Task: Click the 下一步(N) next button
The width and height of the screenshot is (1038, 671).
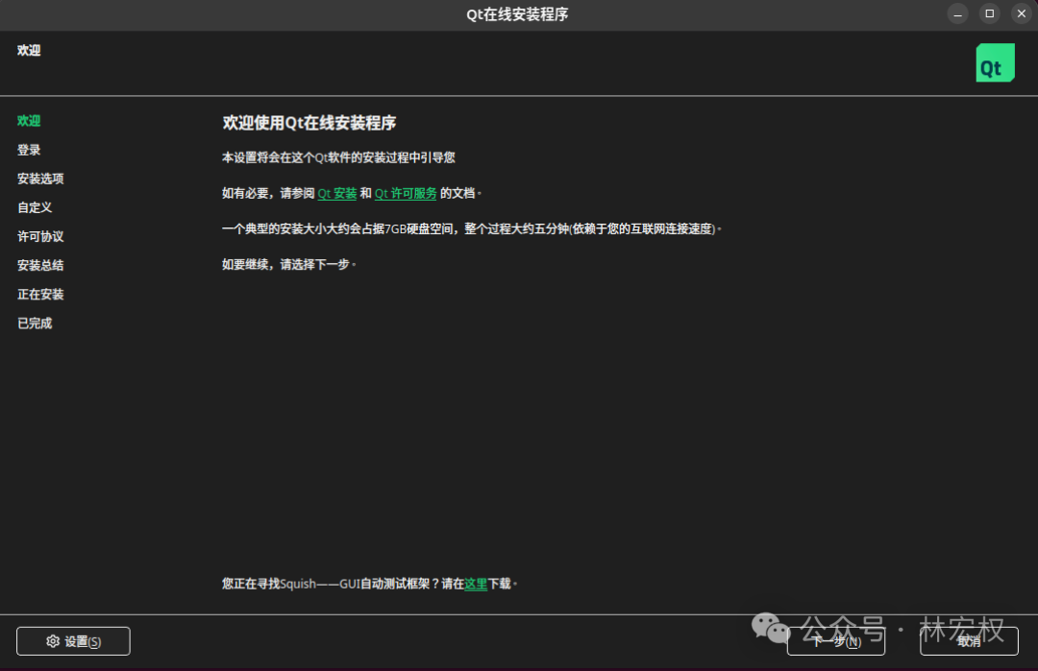Action: (836, 641)
